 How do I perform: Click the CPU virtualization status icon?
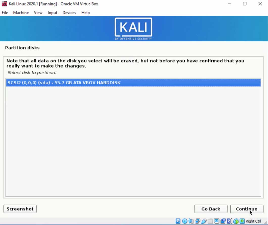[229, 221]
